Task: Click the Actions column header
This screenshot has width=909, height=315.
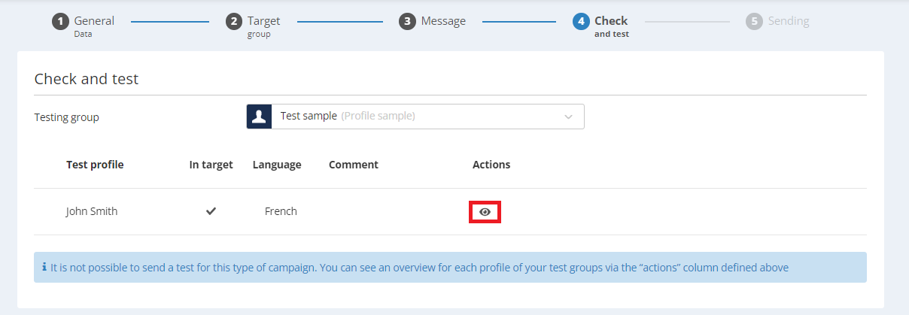Action: point(491,165)
